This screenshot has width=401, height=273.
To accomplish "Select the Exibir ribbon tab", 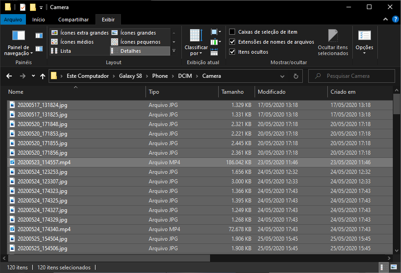I will pos(108,20).
